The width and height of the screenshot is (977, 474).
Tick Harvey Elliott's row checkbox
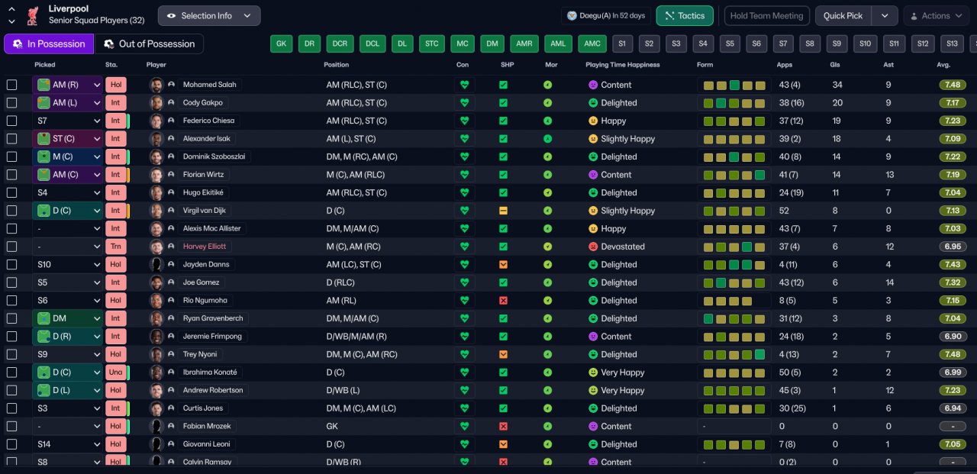tap(11, 247)
